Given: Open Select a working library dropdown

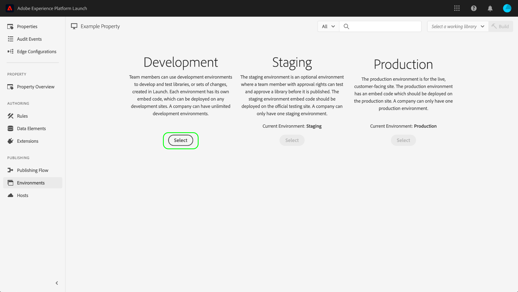Looking at the screenshot, I should pyautogui.click(x=458, y=26).
